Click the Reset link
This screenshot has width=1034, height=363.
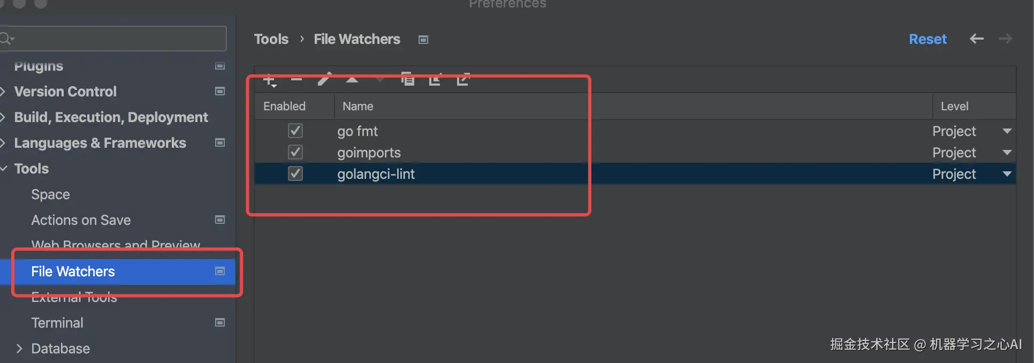[927, 39]
